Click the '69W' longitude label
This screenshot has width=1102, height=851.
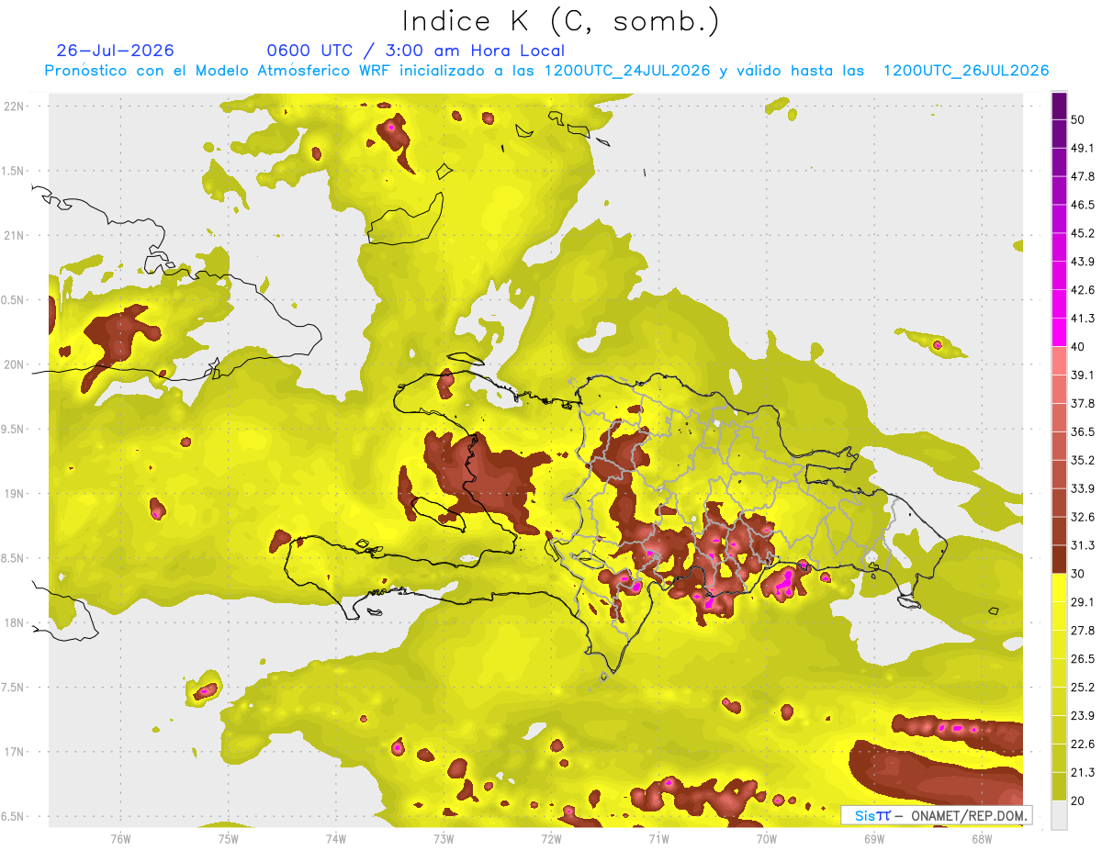(x=873, y=838)
